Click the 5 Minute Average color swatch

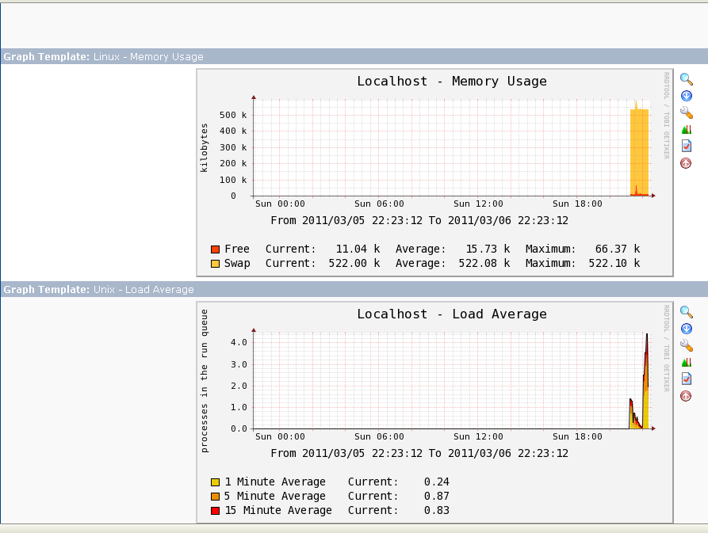point(216,497)
